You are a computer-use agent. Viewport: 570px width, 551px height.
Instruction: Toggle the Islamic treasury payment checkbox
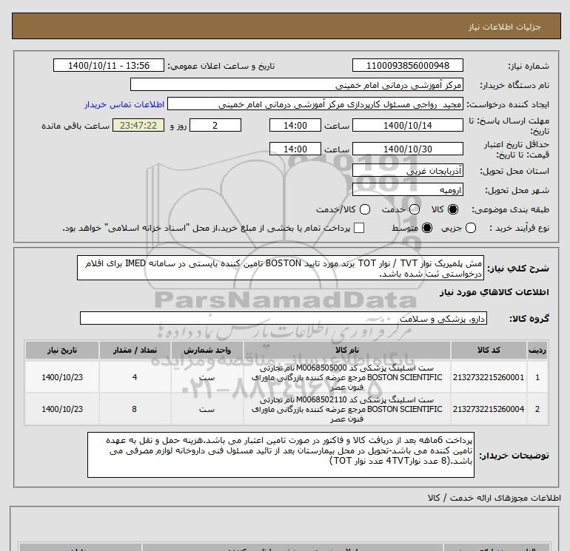359,228
